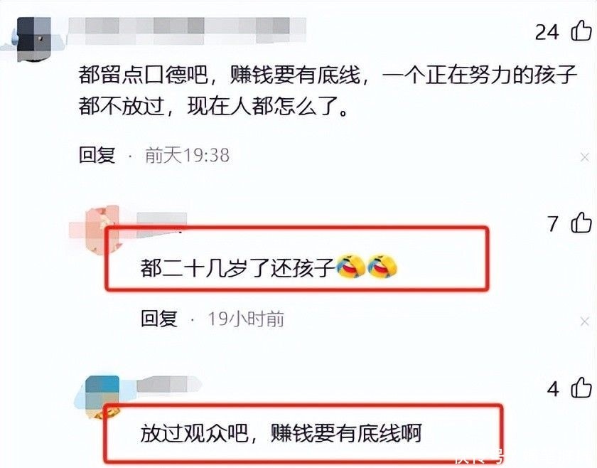Select the comment 都二十几岁了还孩子
The image size is (597, 468).
(x=237, y=267)
